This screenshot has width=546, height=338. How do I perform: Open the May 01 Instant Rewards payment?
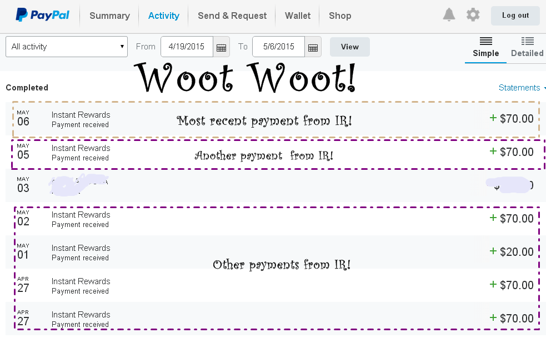point(275,253)
